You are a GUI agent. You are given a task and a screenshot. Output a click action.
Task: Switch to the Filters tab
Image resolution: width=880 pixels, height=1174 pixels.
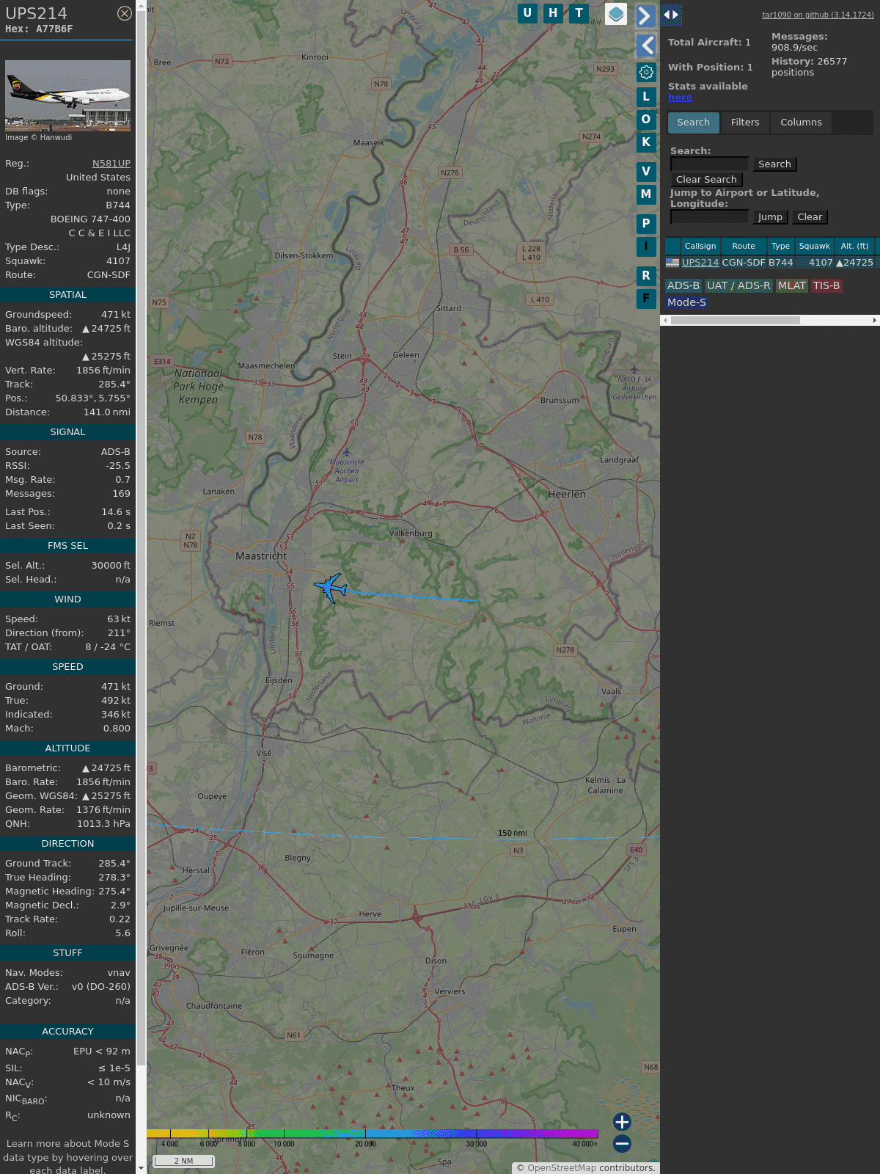coord(745,123)
